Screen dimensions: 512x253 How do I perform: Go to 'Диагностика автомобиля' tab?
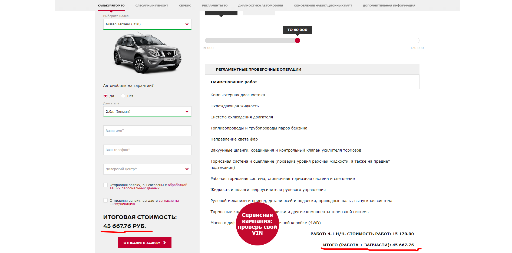point(260,6)
